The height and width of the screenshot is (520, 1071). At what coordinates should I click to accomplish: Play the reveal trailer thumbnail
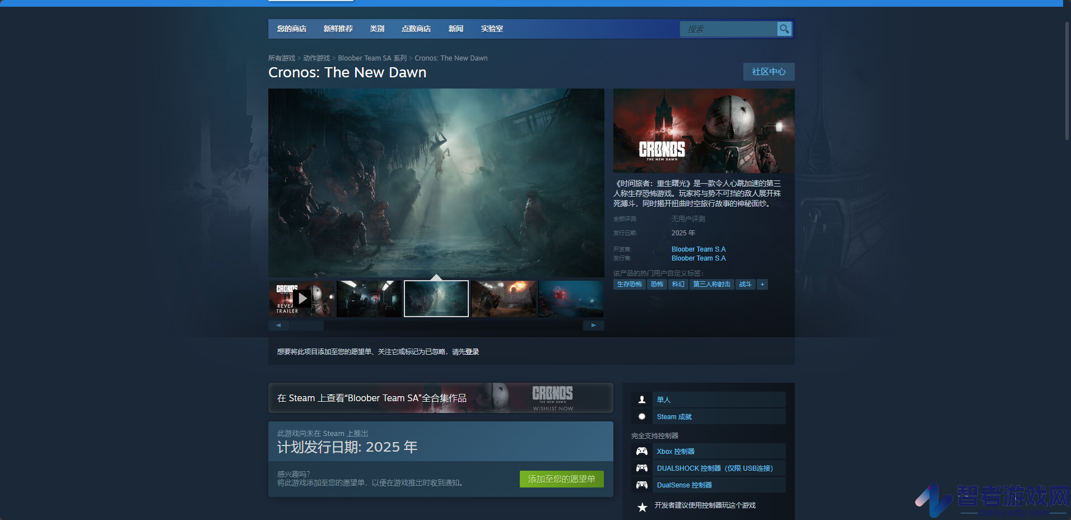tap(302, 299)
